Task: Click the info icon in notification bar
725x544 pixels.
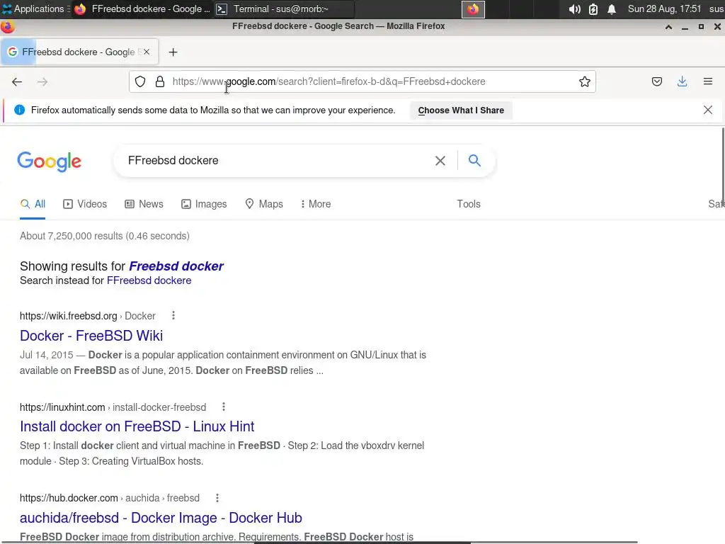Action: [x=19, y=110]
